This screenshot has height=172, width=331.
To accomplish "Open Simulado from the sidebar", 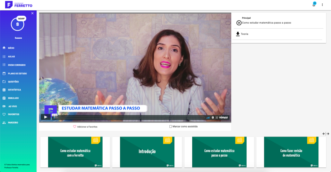I will [13, 98].
